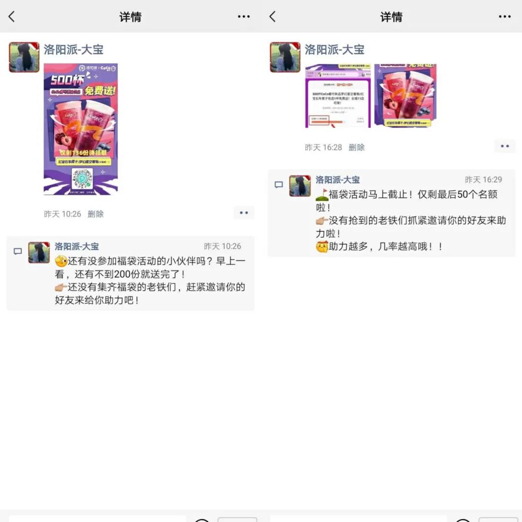
Task: Tap the back arrow in the left panel
Action: 12,17
